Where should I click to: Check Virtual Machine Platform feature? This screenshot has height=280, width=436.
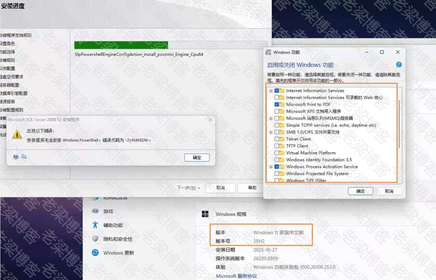pos(277,153)
